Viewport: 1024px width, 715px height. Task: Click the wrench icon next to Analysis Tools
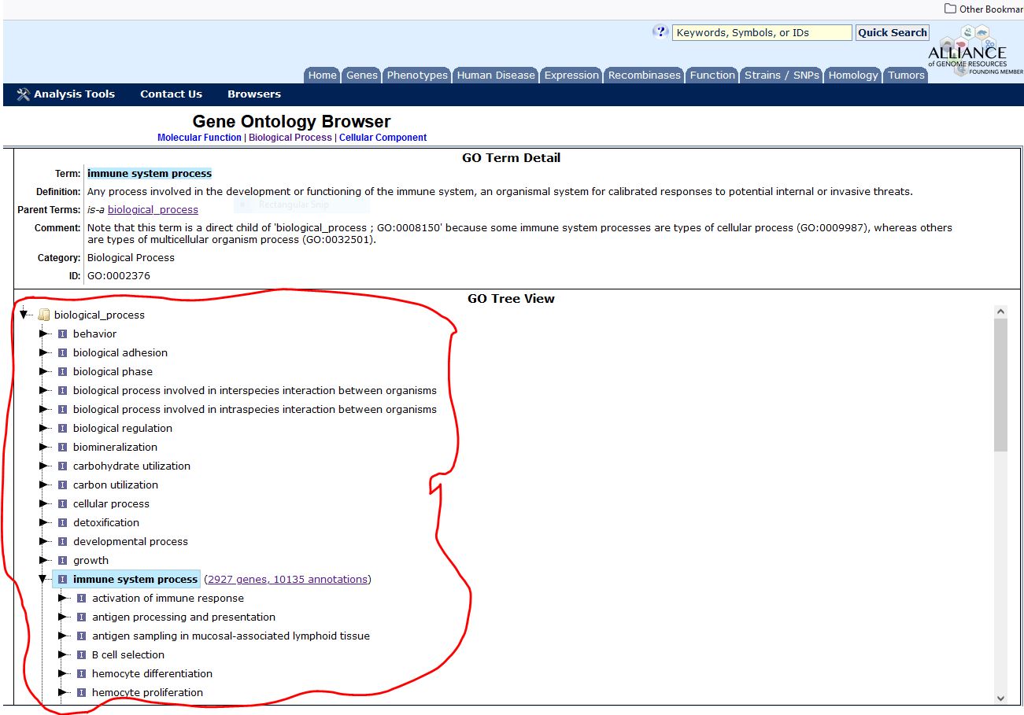(21, 94)
